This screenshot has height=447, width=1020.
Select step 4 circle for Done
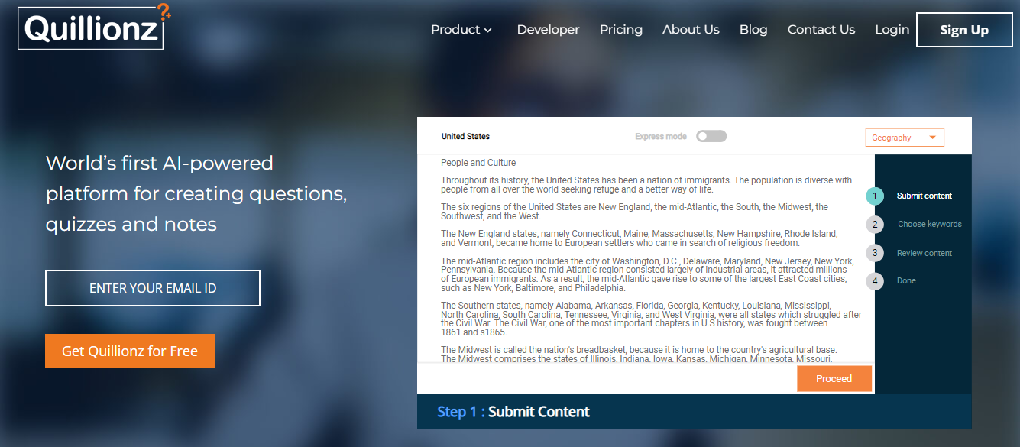875,280
